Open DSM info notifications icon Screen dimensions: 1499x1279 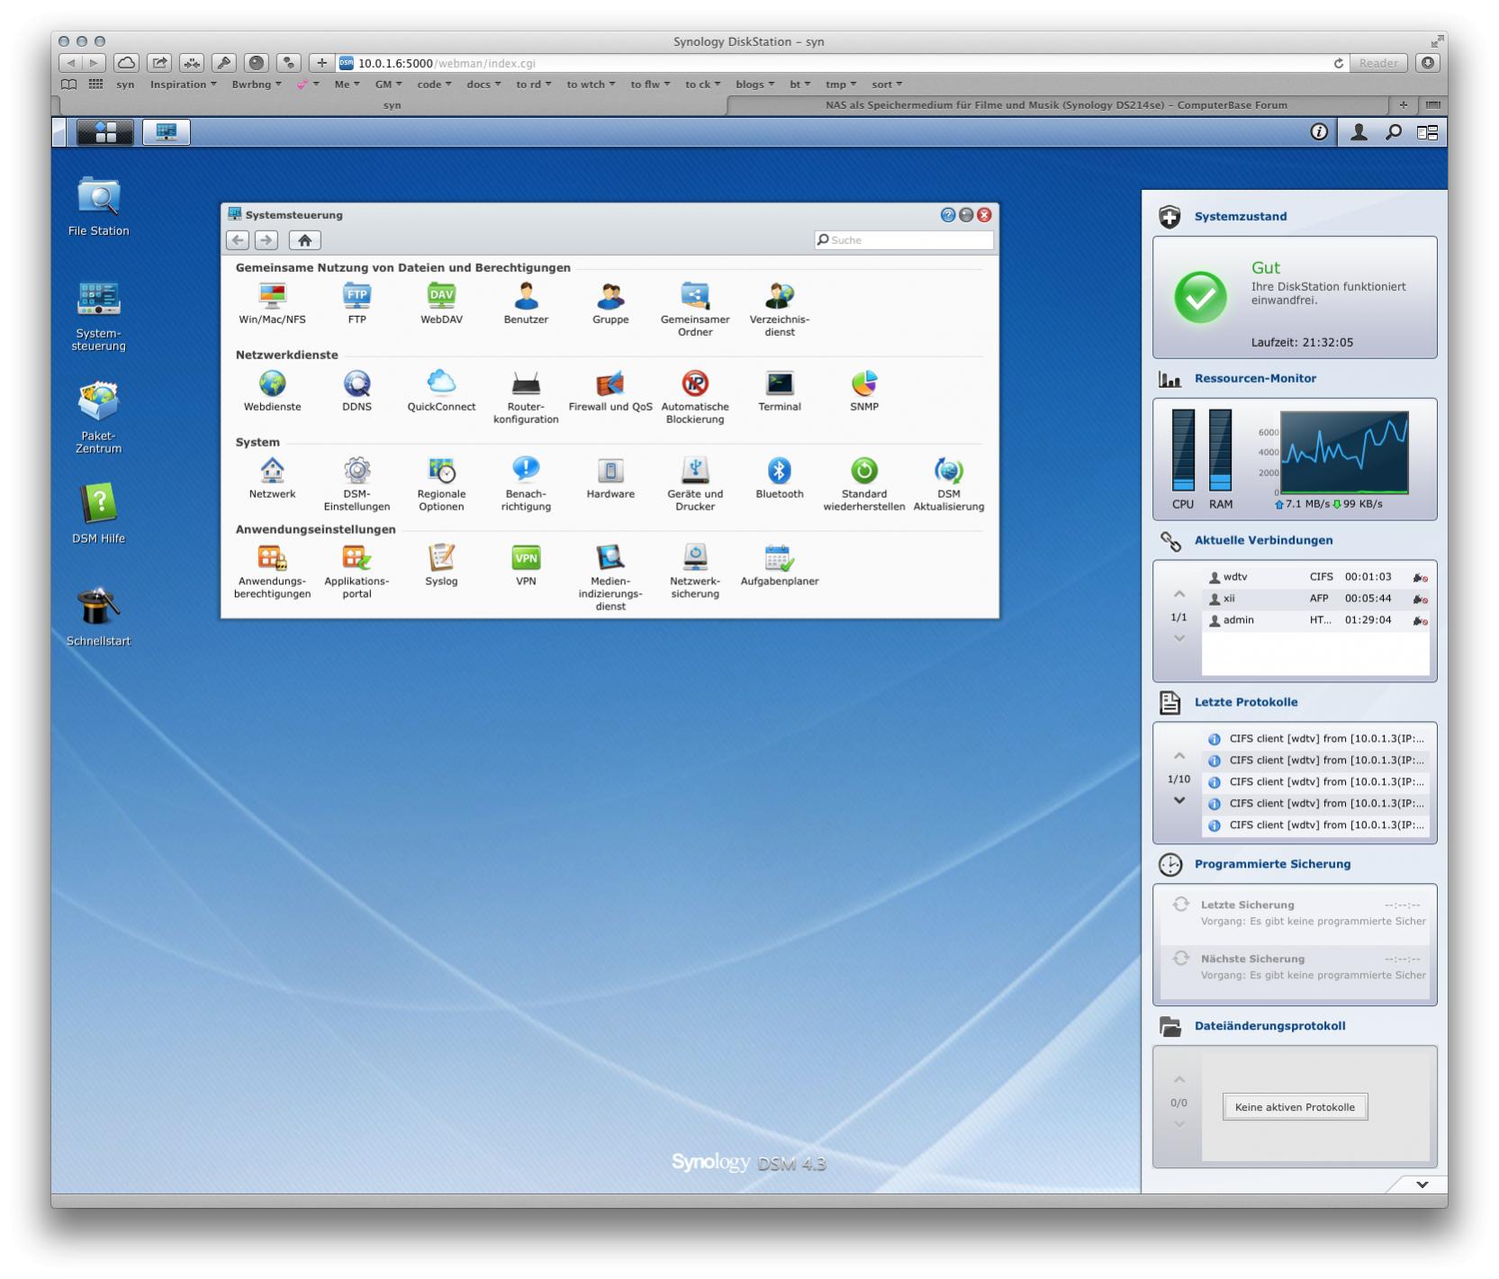point(1319,132)
